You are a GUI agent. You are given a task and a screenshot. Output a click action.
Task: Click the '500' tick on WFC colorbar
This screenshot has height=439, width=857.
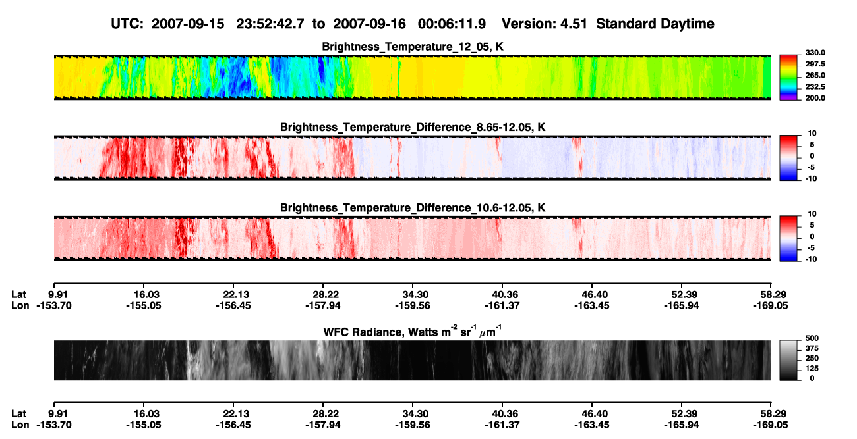(813, 339)
